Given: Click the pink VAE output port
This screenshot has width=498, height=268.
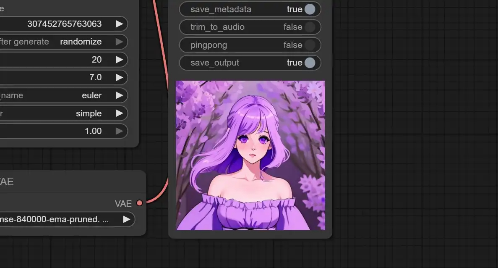Looking at the screenshot, I should [x=140, y=203].
